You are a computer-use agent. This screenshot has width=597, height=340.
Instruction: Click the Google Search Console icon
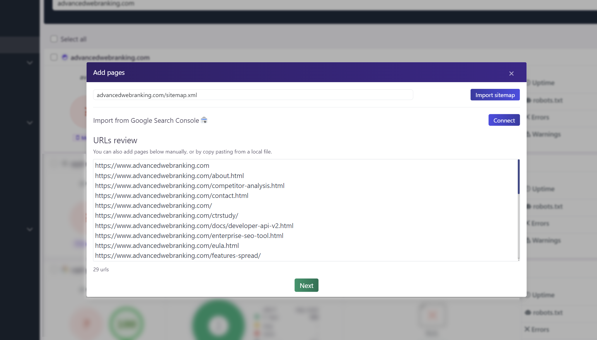tap(204, 120)
